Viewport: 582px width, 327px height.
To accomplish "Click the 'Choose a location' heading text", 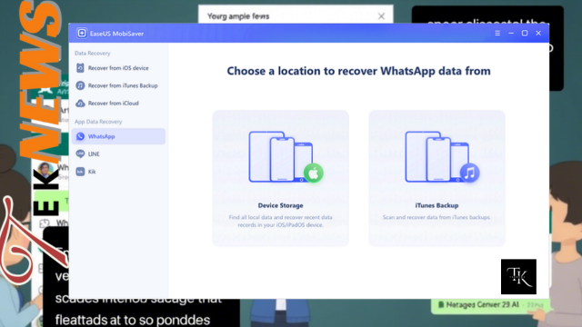I will [358, 71].
